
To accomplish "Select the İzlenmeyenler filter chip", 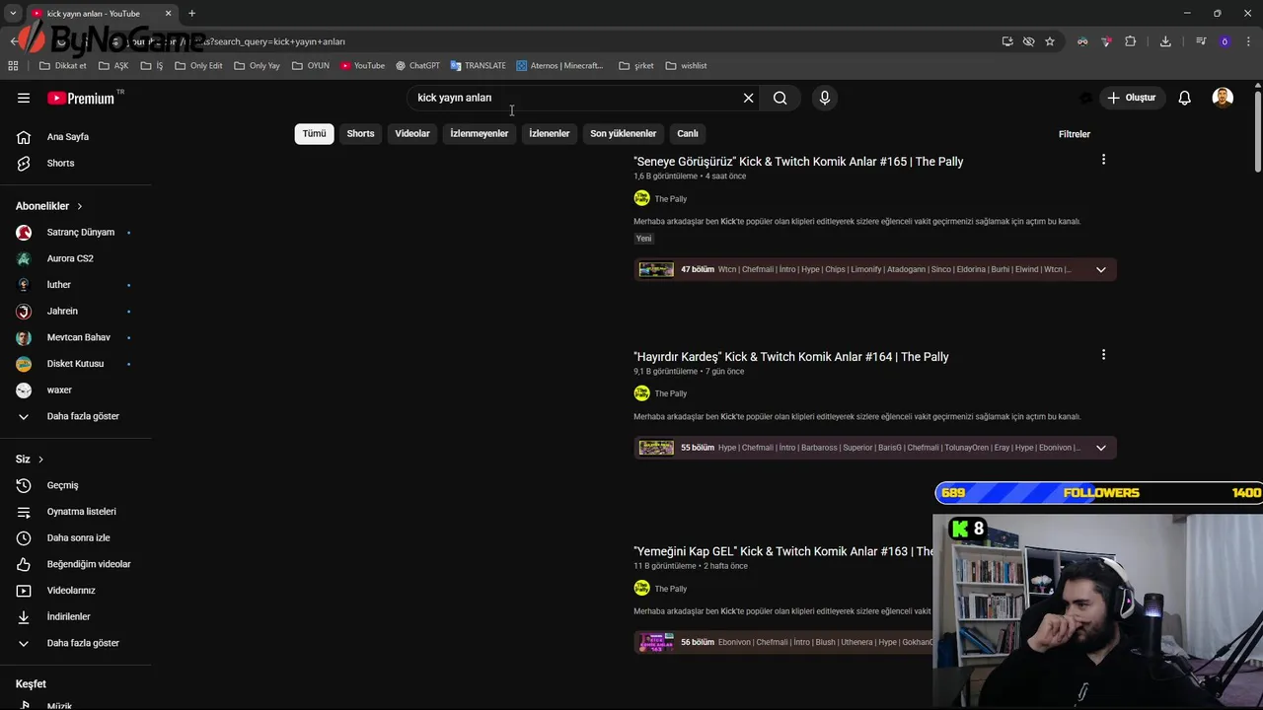I will coord(479,133).
